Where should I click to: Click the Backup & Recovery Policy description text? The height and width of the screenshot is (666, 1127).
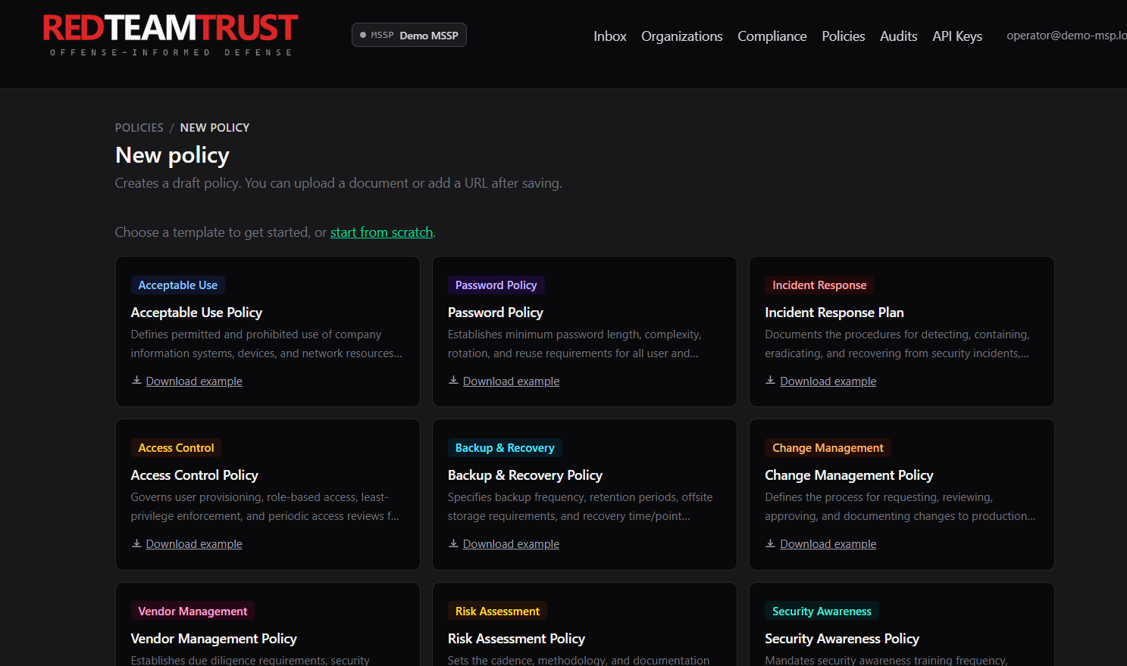pos(580,506)
